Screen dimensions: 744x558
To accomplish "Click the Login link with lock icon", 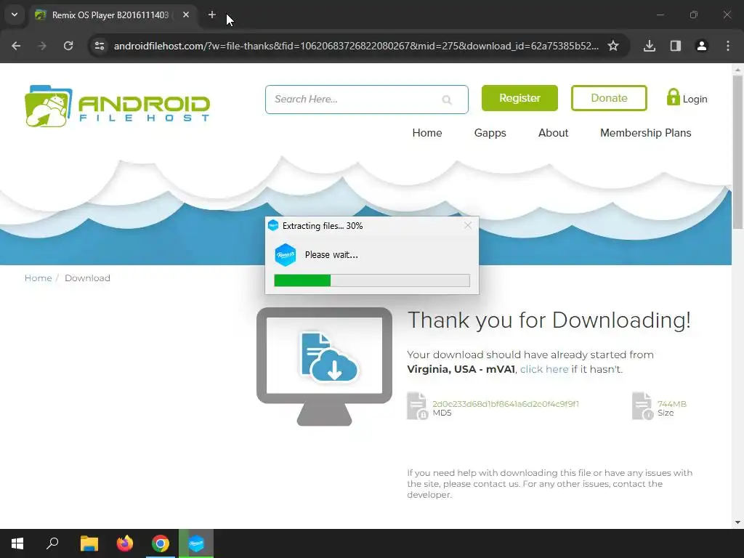I will coord(687,98).
